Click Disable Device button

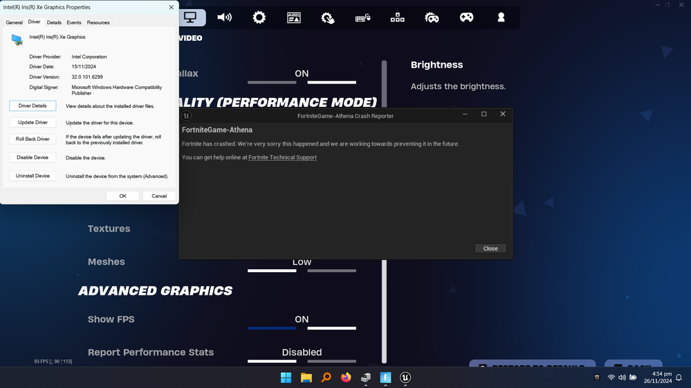pyautogui.click(x=33, y=157)
